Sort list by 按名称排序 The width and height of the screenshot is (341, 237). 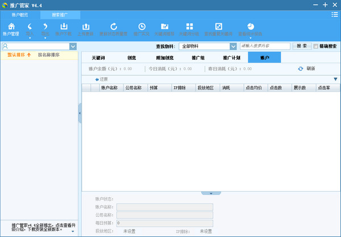tap(49, 55)
